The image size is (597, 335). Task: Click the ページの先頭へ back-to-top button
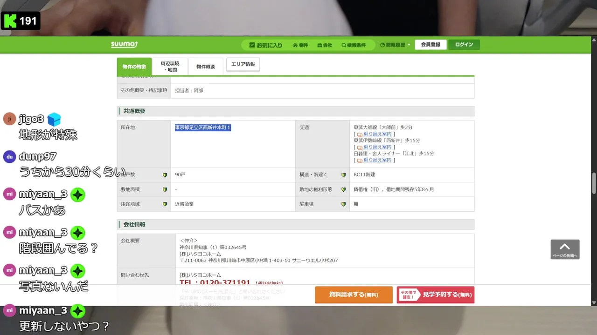pyautogui.click(x=565, y=249)
